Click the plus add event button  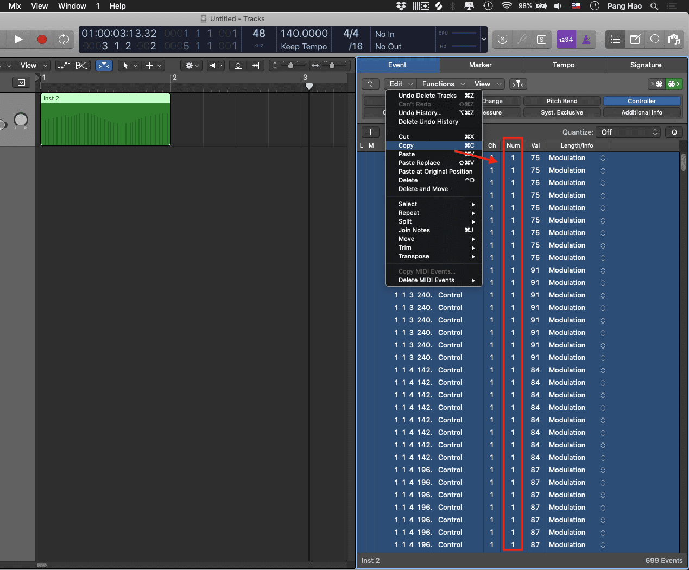point(370,132)
